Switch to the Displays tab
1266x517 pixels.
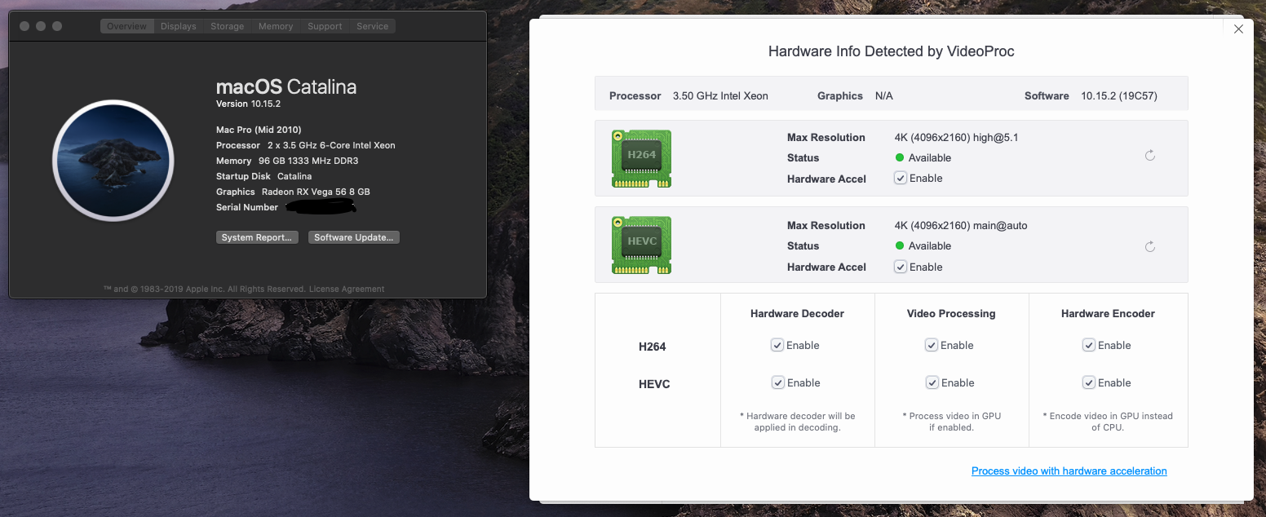pyautogui.click(x=178, y=26)
